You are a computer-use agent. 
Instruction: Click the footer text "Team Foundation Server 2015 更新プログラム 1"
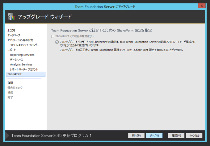[51, 136]
